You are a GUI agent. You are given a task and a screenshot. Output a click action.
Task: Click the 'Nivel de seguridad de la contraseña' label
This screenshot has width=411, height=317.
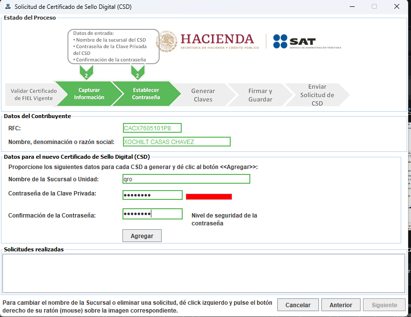click(x=224, y=219)
